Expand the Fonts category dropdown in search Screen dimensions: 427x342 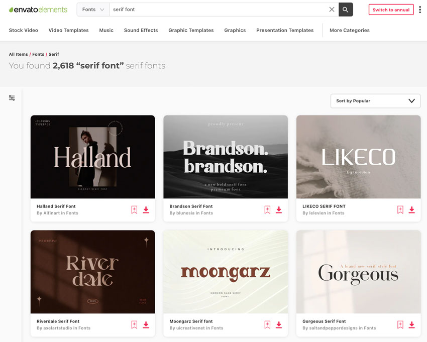point(93,10)
